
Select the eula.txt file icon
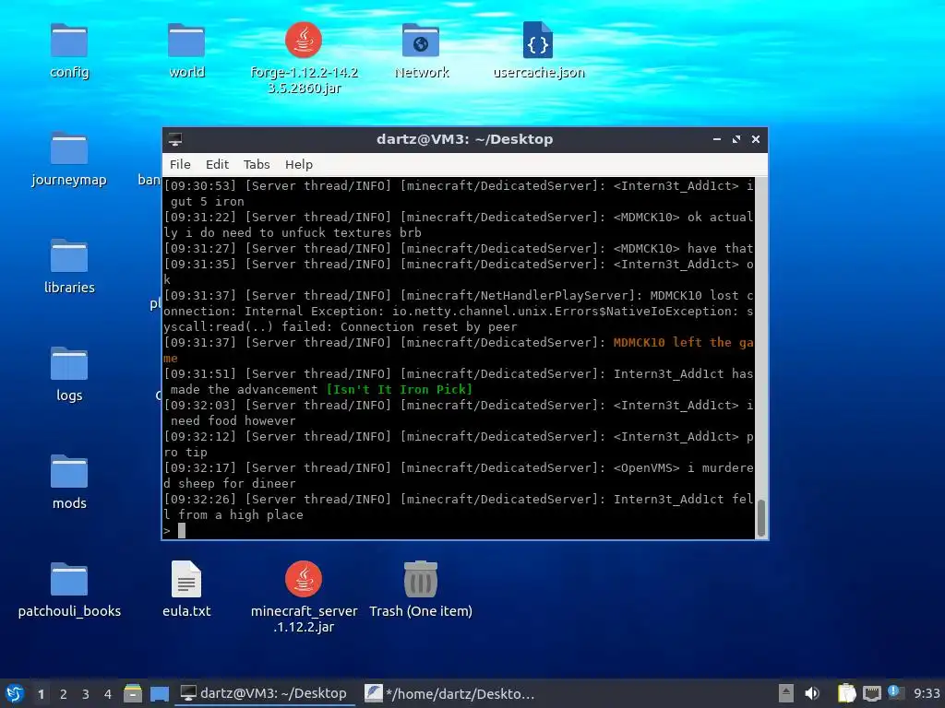186,580
